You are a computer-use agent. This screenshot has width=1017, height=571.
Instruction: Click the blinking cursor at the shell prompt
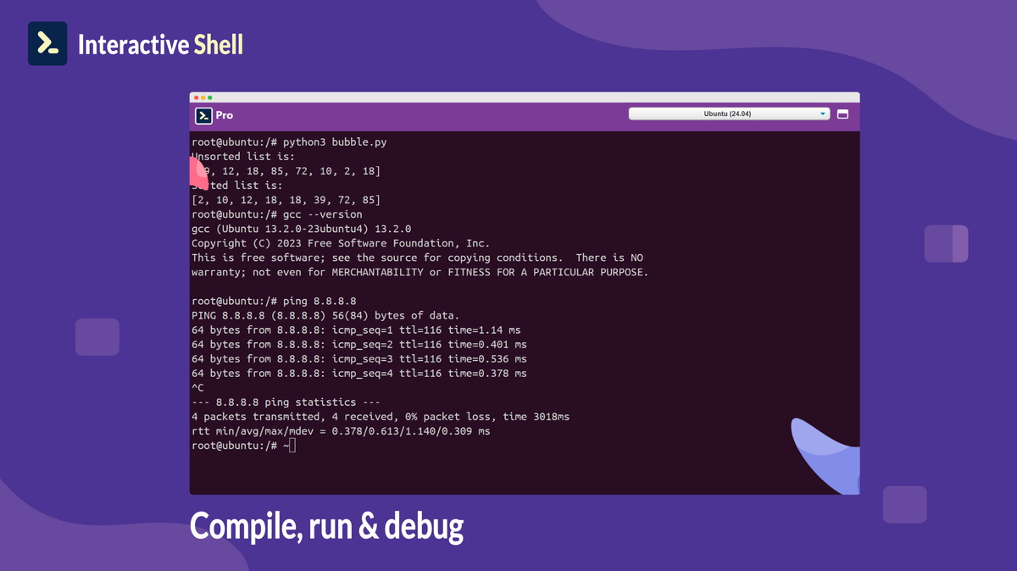(x=292, y=444)
